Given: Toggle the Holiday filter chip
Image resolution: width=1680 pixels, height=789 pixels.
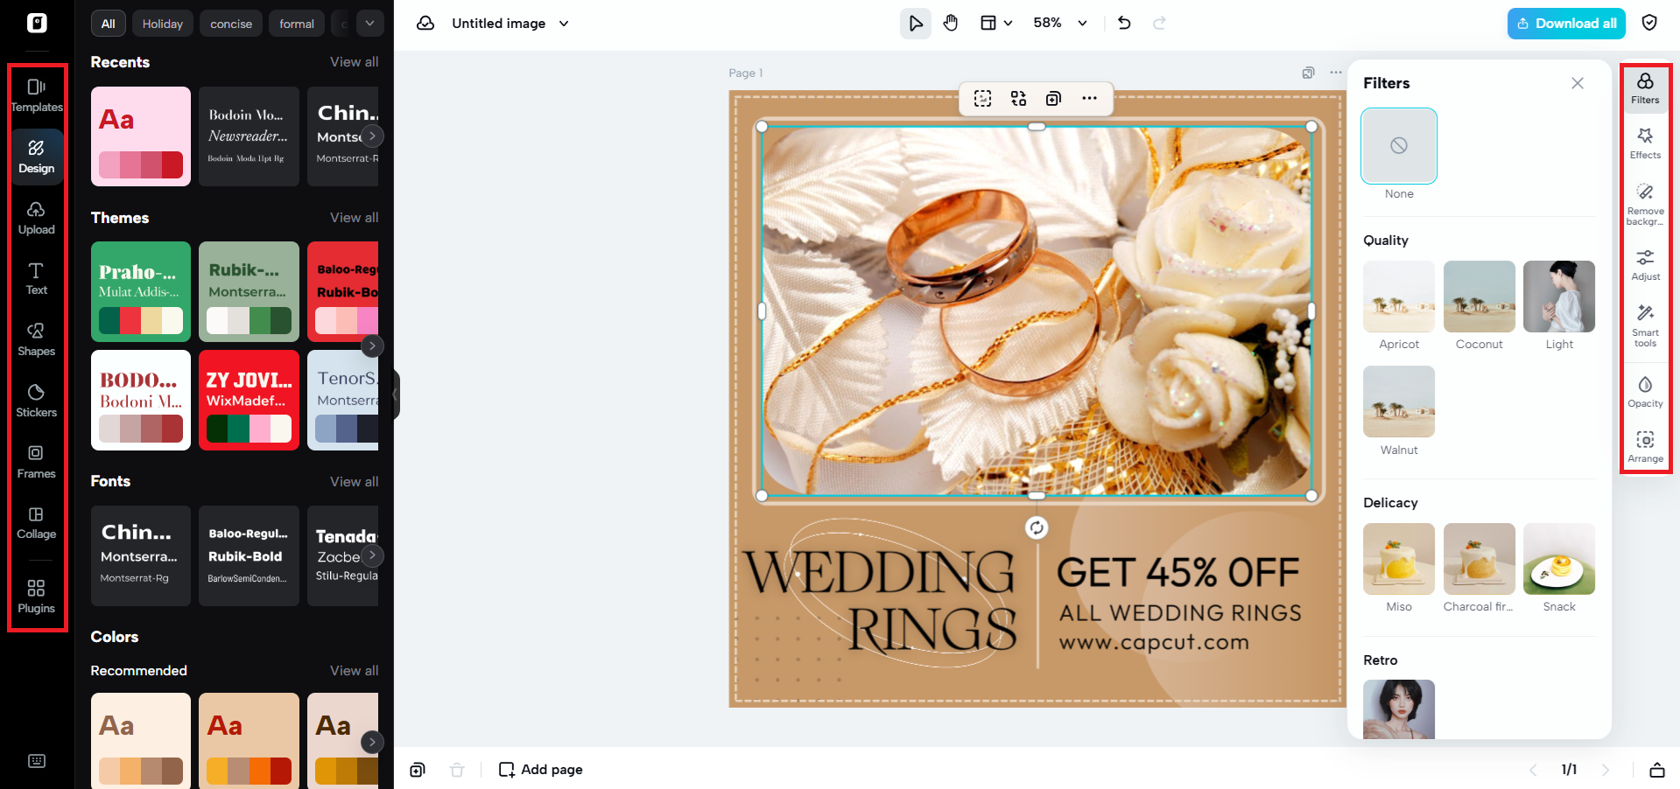Looking at the screenshot, I should pos(162,24).
